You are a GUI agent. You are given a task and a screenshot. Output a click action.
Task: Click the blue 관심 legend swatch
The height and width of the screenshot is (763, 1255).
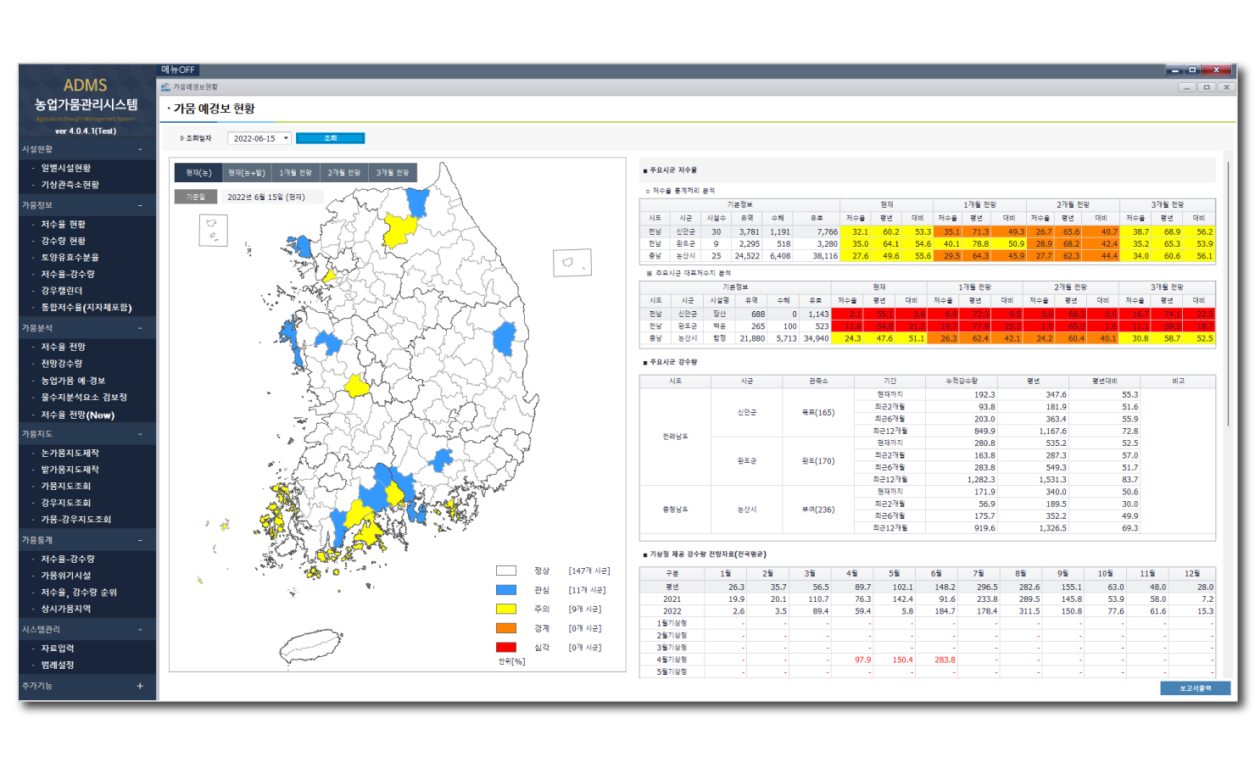point(506,590)
